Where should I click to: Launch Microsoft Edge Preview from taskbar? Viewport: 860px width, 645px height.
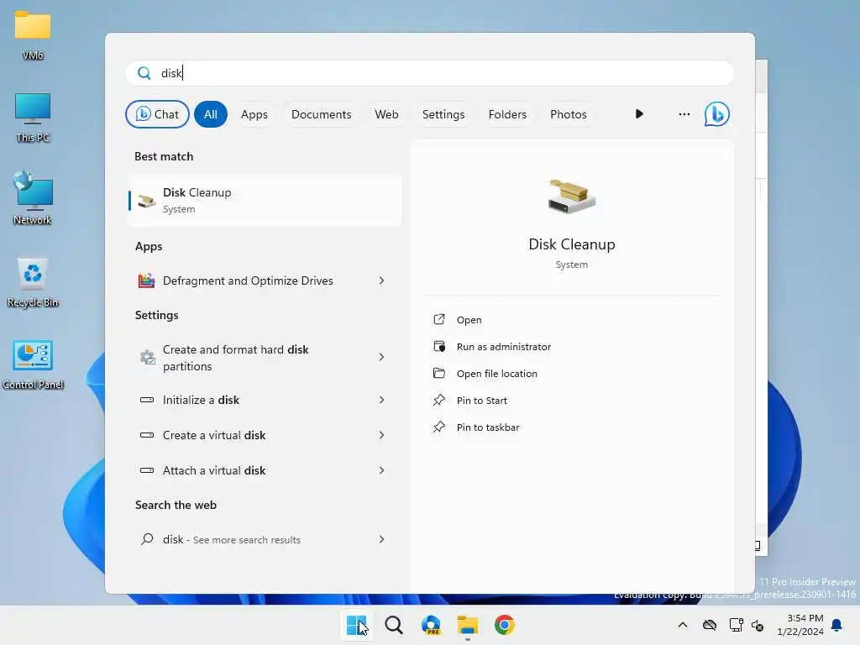pyautogui.click(x=431, y=625)
